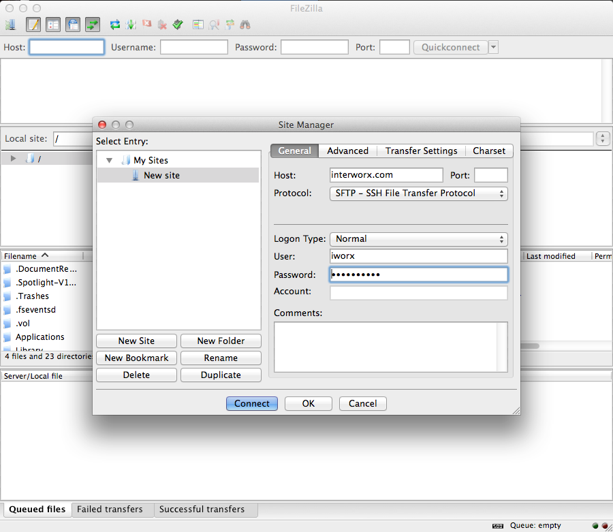The width and height of the screenshot is (613, 532).
Task: Click the quickconnect Port field
Action: pos(394,47)
